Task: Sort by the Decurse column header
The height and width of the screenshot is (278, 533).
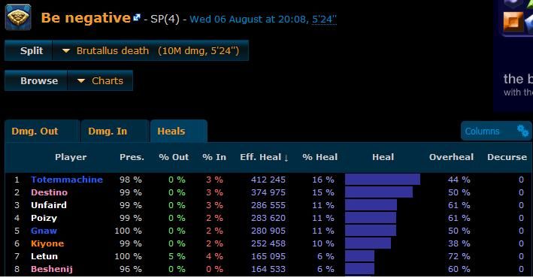Action: tap(507, 157)
